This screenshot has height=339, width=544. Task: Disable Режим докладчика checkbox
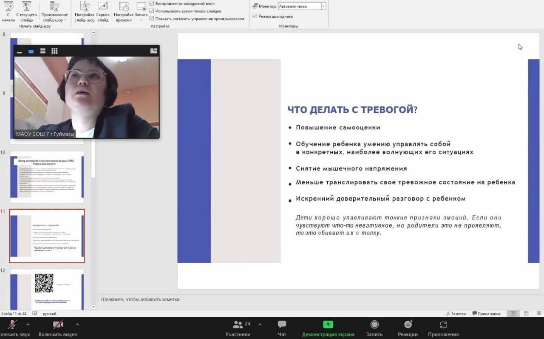[x=255, y=16]
